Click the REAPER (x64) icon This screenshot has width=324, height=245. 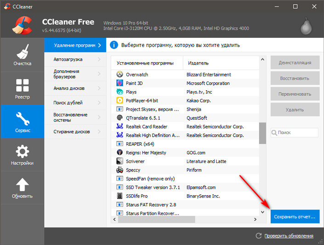click(119, 144)
